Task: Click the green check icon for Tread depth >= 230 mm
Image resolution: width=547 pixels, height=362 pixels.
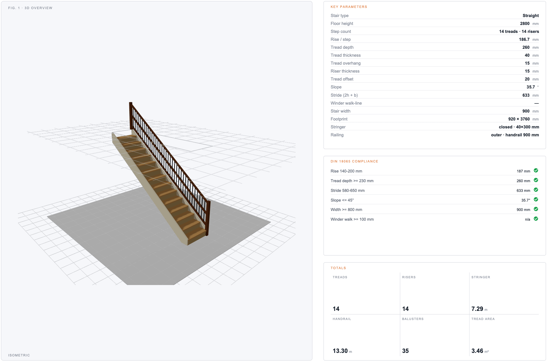Action: 536,180
